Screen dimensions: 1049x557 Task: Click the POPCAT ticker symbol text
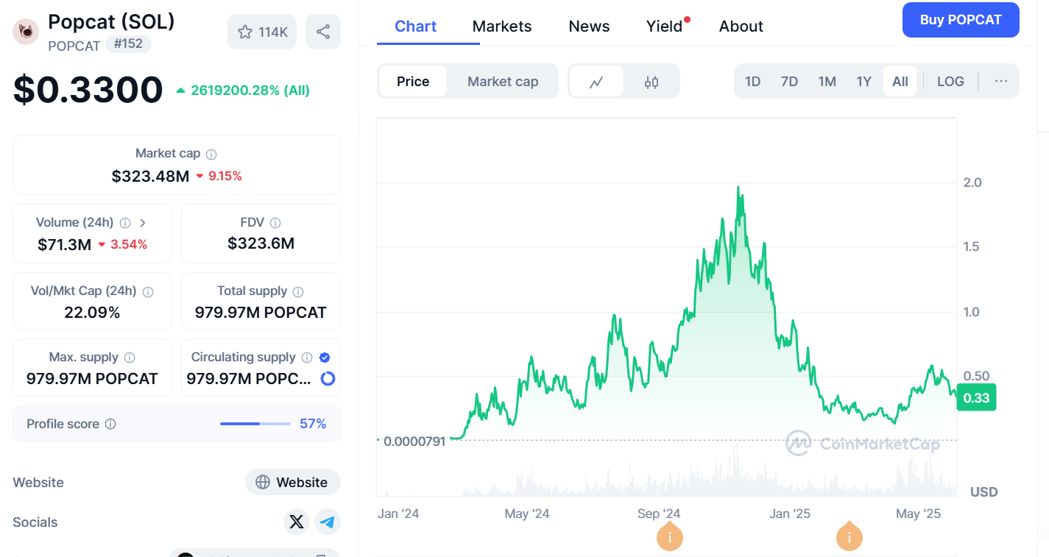click(74, 46)
